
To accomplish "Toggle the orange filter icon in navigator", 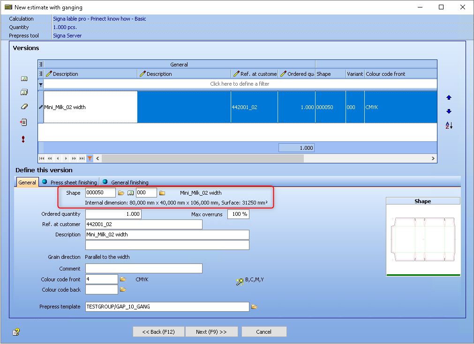I will pyautogui.click(x=90, y=158).
